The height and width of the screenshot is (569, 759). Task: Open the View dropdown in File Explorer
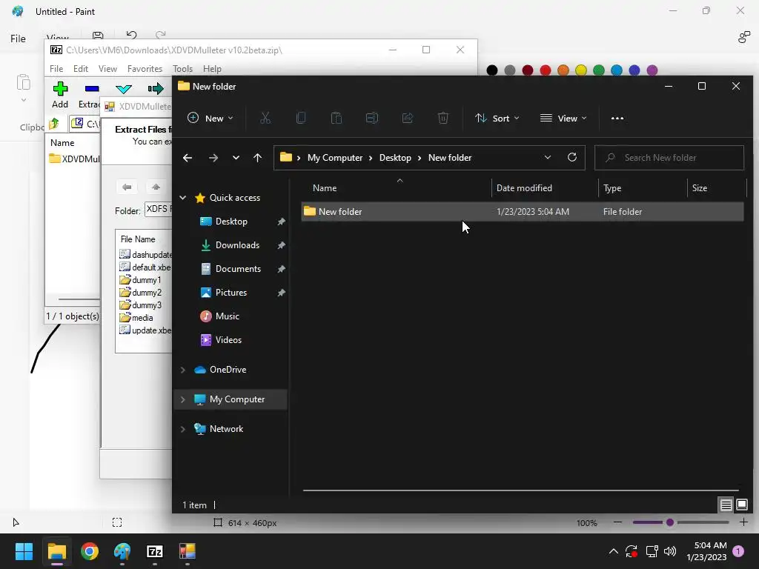563,118
